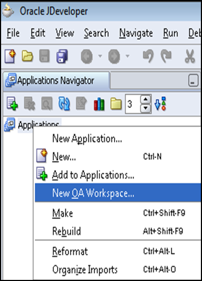Click the navigator Find/search icon
The width and height of the screenshot is (202, 281).
47,103
